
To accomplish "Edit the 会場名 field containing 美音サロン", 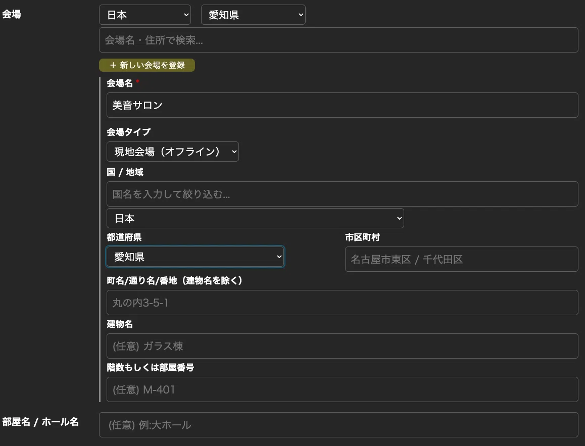I will pyautogui.click(x=342, y=105).
